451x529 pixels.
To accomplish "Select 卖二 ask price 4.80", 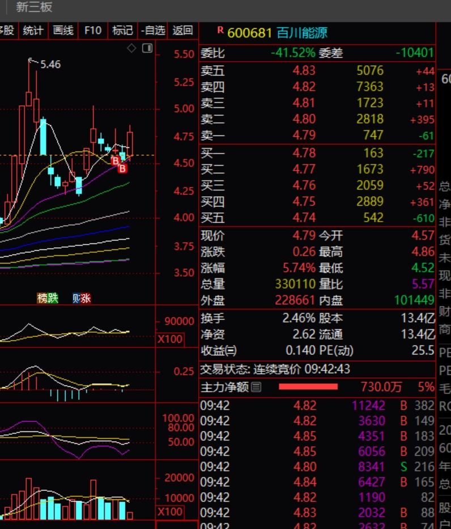I will pyautogui.click(x=304, y=119).
